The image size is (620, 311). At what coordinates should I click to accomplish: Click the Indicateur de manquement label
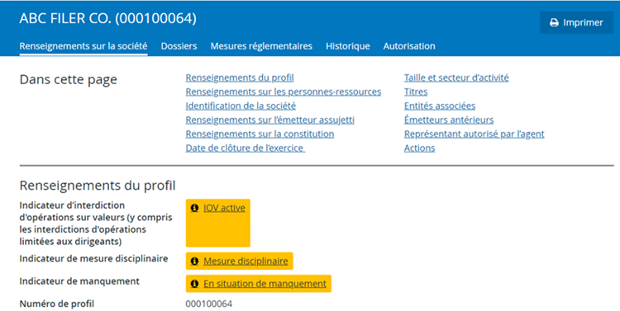tap(79, 281)
